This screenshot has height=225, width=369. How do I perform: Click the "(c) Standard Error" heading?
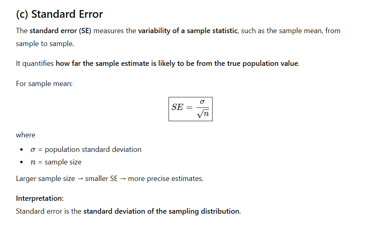click(x=59, y=14)
